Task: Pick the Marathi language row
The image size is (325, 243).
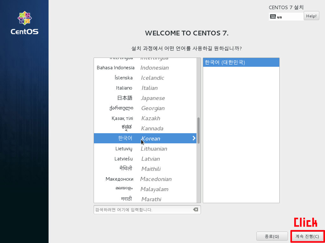Action: (145, 199)
